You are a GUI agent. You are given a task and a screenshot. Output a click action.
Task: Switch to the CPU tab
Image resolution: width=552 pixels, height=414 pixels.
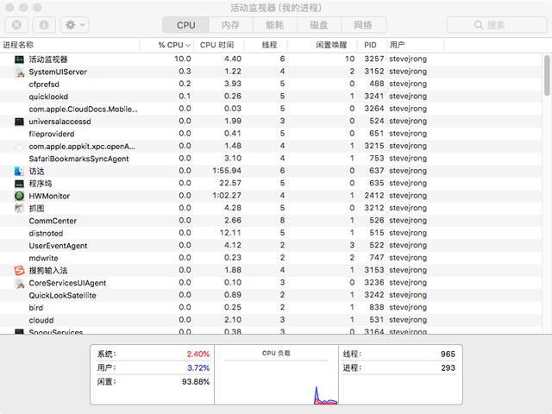185,25
